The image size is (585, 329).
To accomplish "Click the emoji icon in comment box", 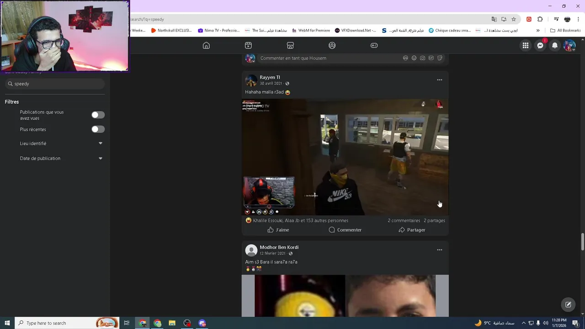I will [x=414, y=58].
